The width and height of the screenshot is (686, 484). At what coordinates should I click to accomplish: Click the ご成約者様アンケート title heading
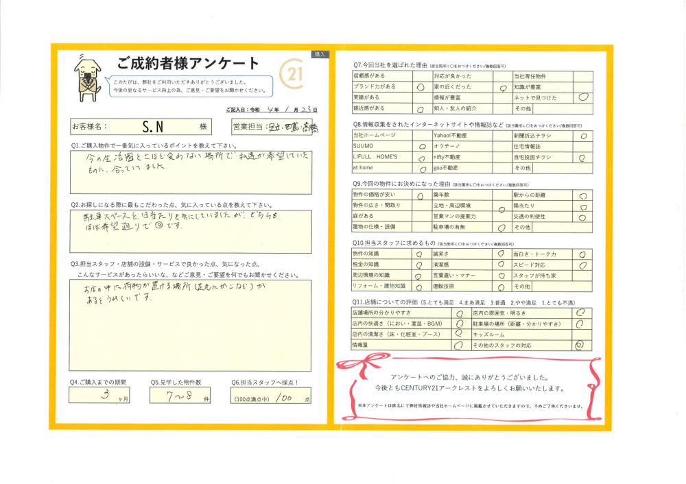[x=188, y=64]
